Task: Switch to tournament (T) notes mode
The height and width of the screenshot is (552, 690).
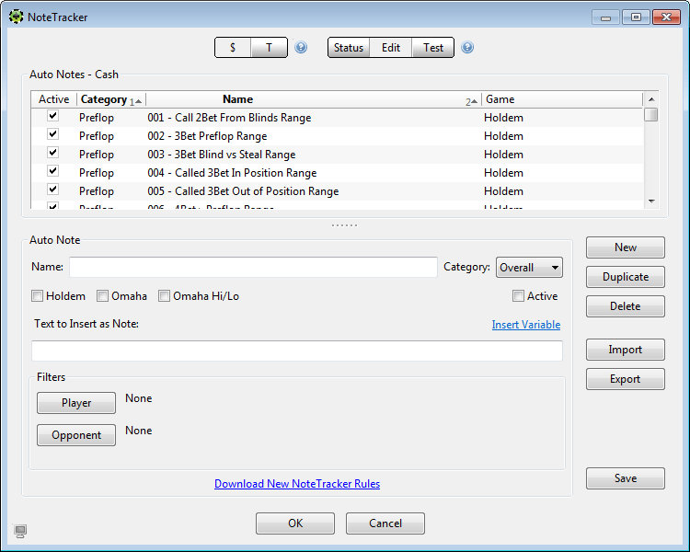Action: (x=269, y=48)
